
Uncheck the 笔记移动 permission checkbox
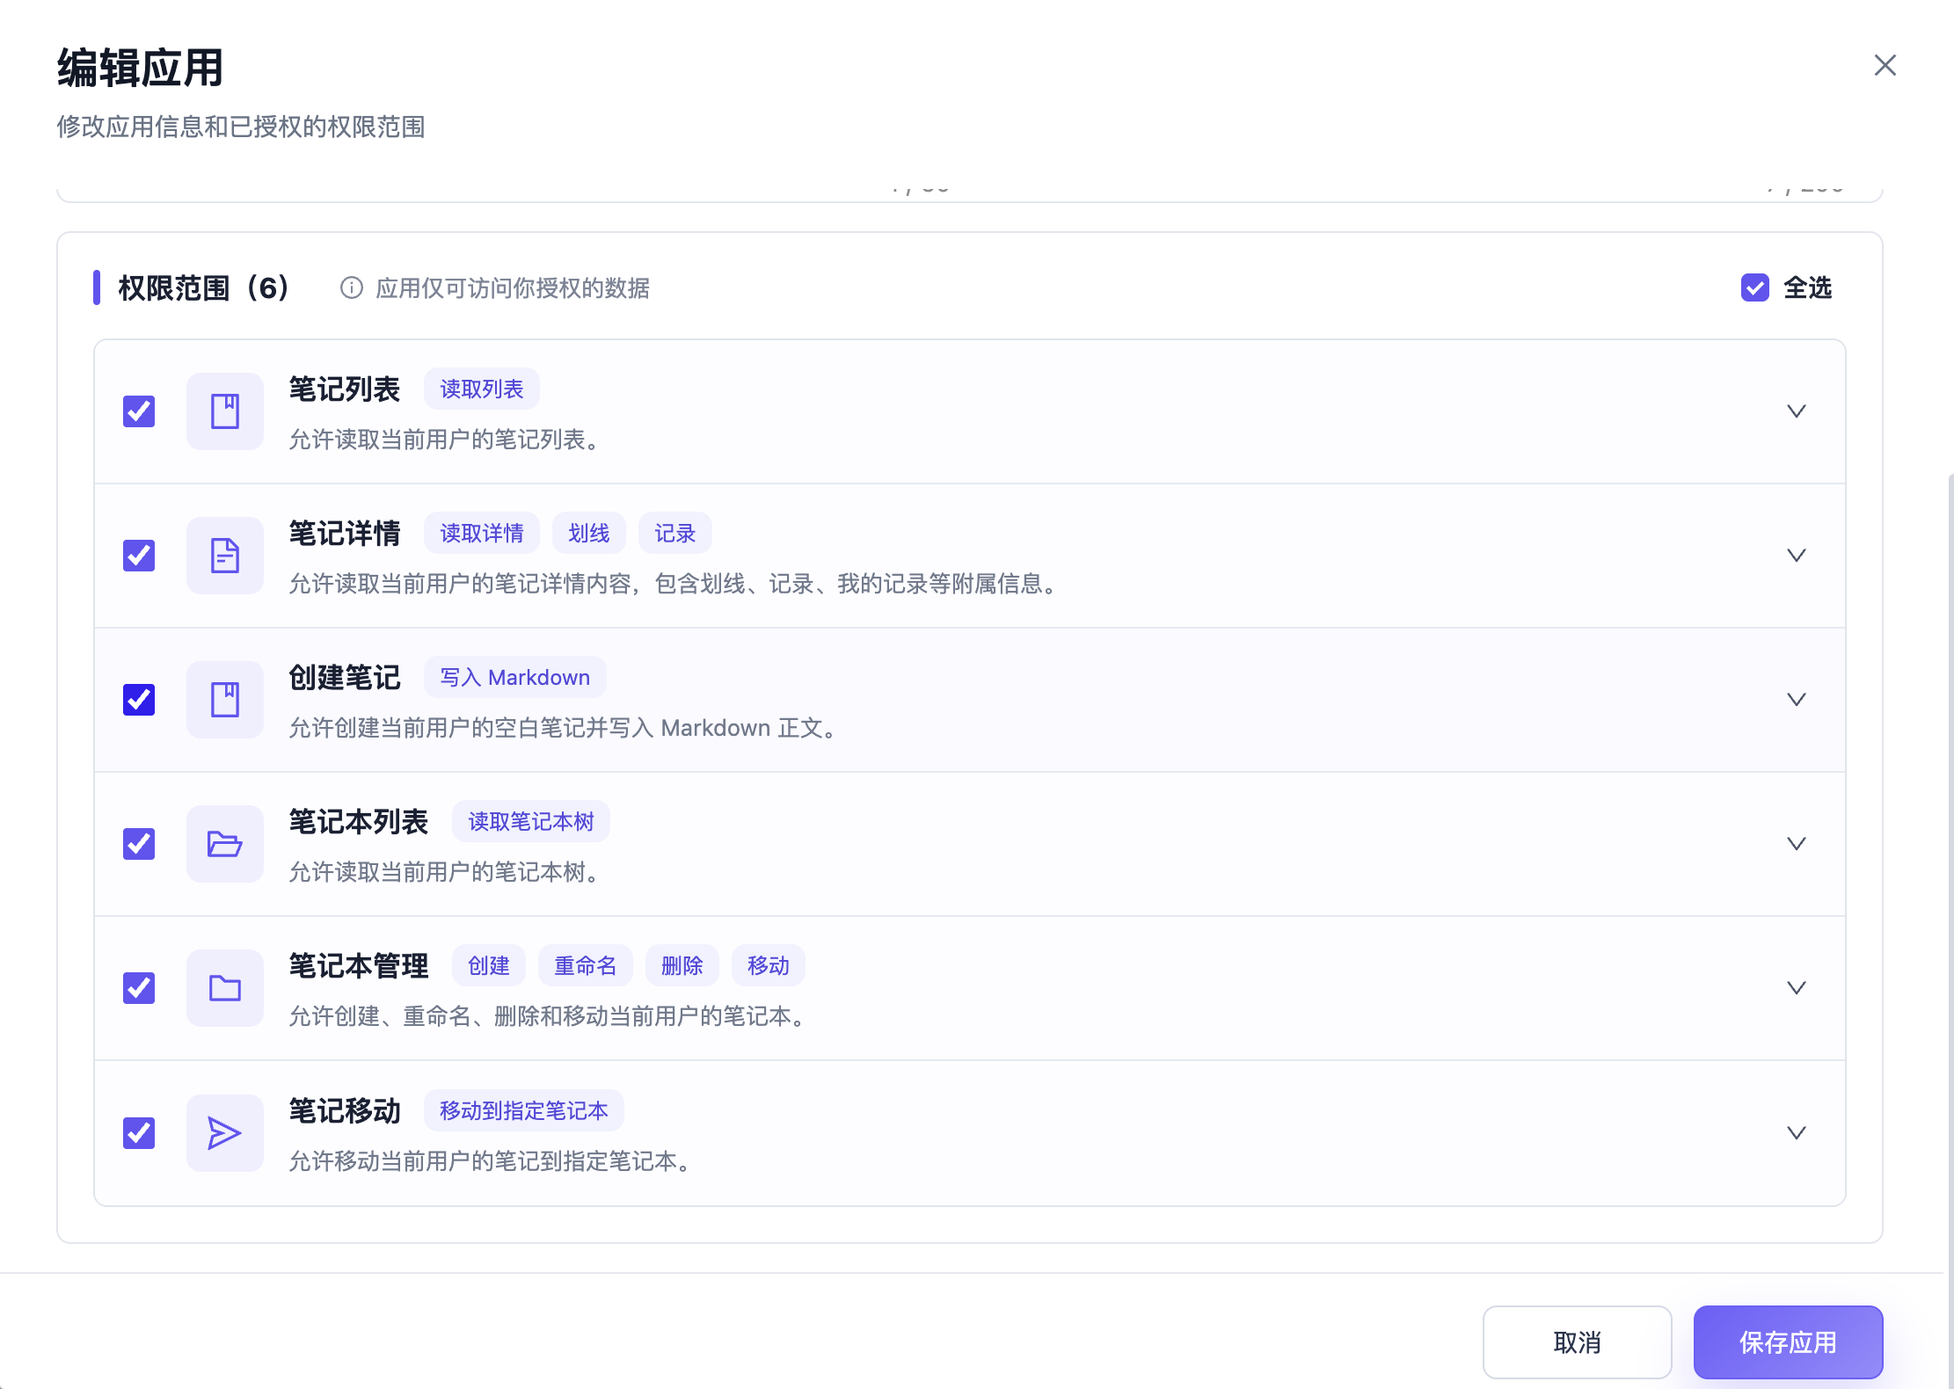(139, 1133)
